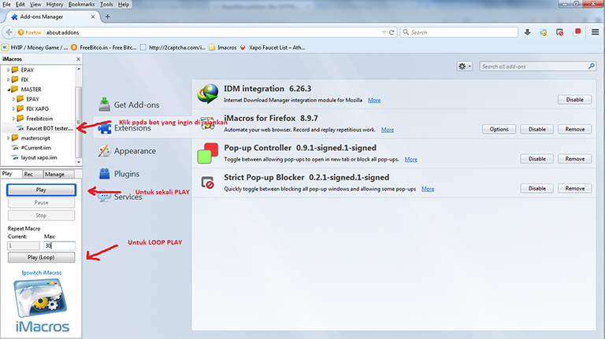Click the Strict Pop-up Blocker toolbar icon
Image resolution: width=605 pixels, height=339 pixels.
pos(560,32)
